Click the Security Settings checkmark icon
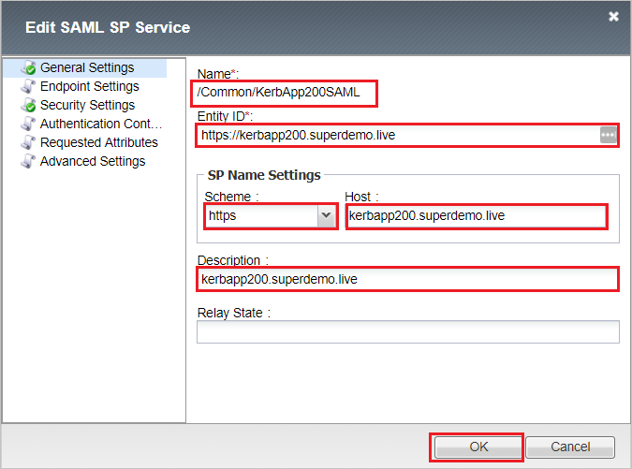The height and width of the screenshot is (469, 632). coord(28,105)
